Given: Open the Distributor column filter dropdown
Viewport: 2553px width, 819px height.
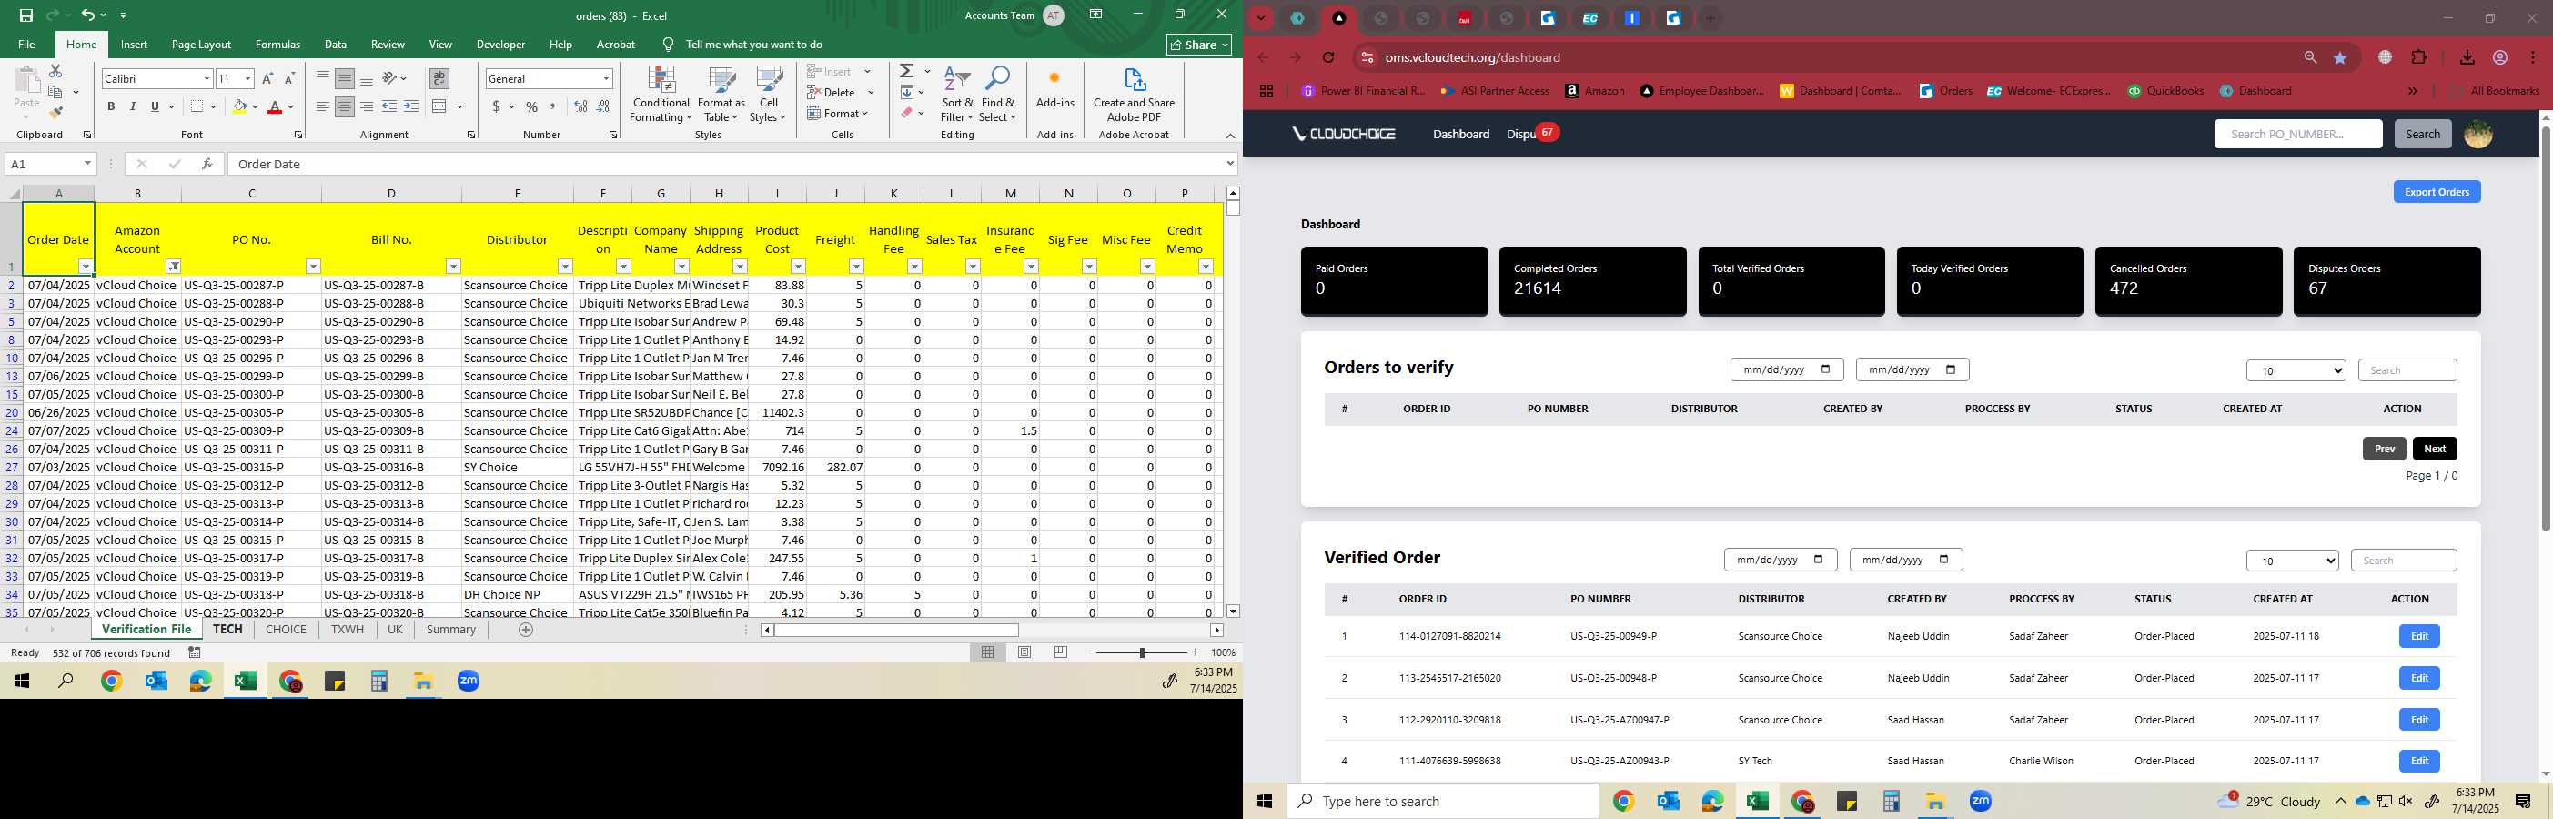Looking at the screenshot, I should [565, 267].
